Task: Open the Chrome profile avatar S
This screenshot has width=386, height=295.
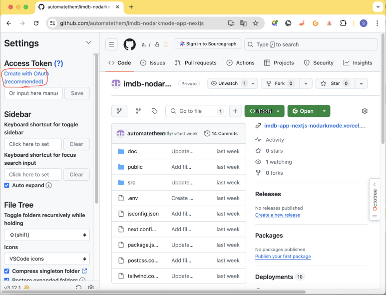Action: 364,23
